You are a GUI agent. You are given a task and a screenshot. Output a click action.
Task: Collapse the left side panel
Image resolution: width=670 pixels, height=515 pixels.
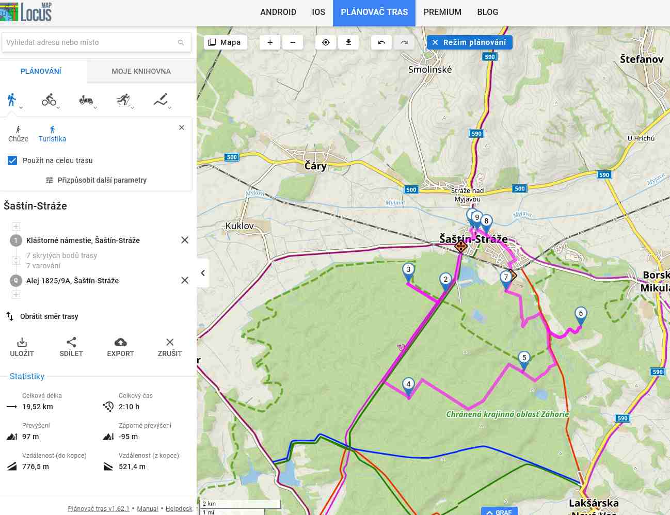(203, 273)
